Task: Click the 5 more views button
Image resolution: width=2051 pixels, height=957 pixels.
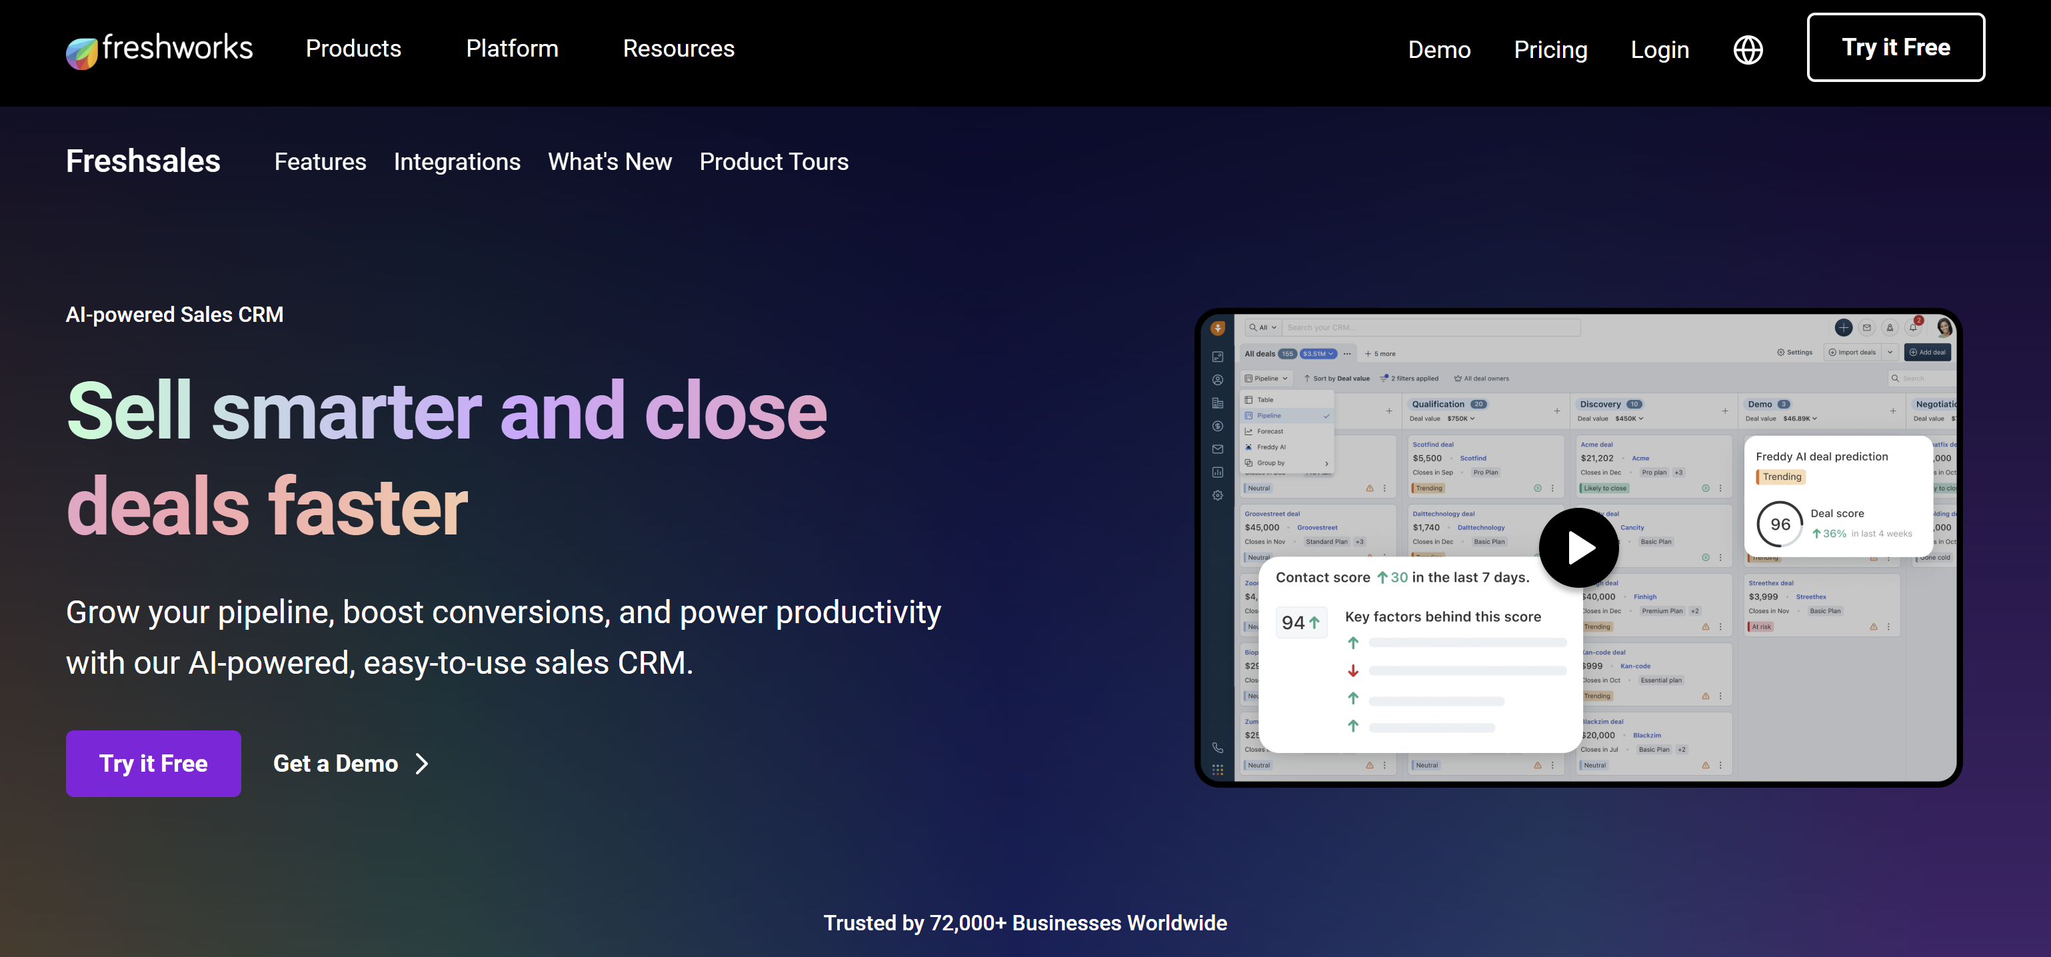Action: click(x=1380, y=353)
